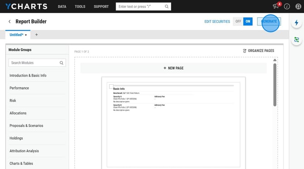Click EDIT SECURITIES link
The width and height of the screenshot is (304, 169).
[x=217, y=21]
